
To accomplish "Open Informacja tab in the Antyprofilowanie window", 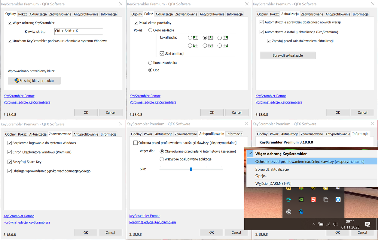I will tap(234, 134).
